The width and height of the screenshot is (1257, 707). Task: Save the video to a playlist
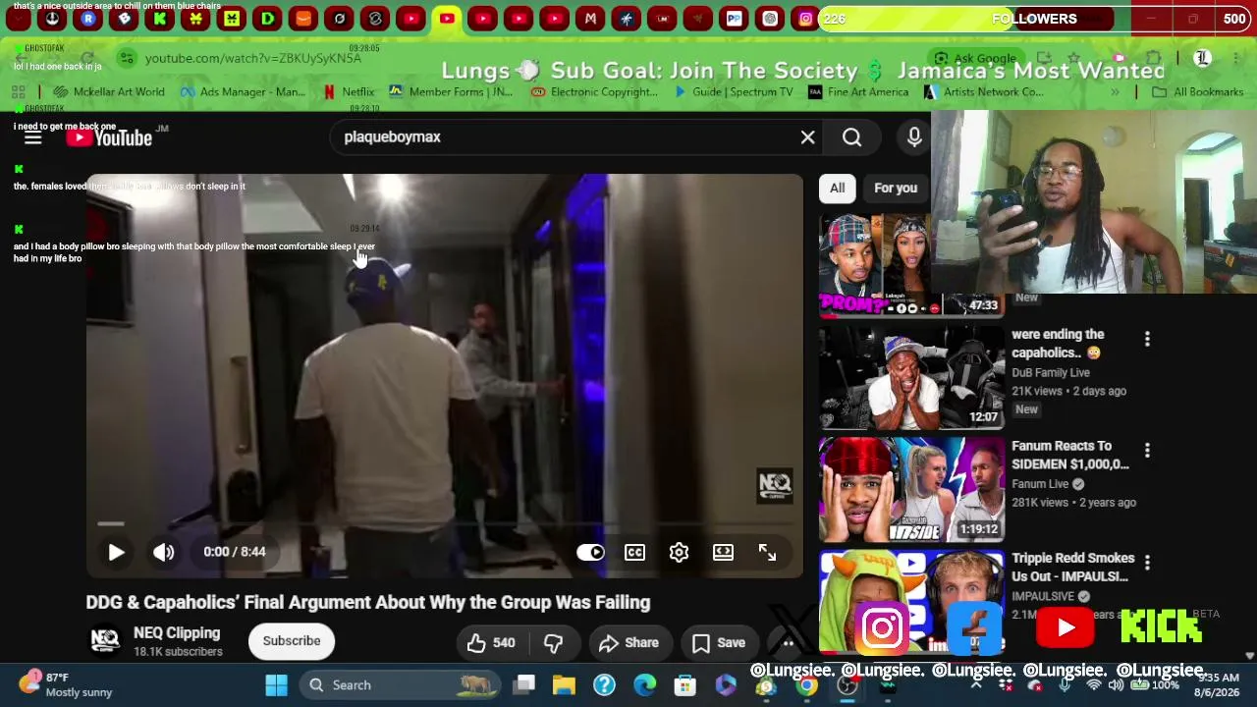[x=719, y=642]
